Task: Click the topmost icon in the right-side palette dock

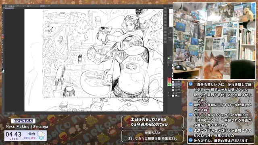Action: pos(165,8)
